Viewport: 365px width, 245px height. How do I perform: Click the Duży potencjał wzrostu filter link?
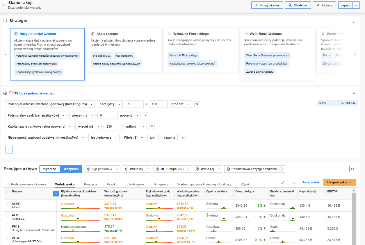(x=37, y=93)
